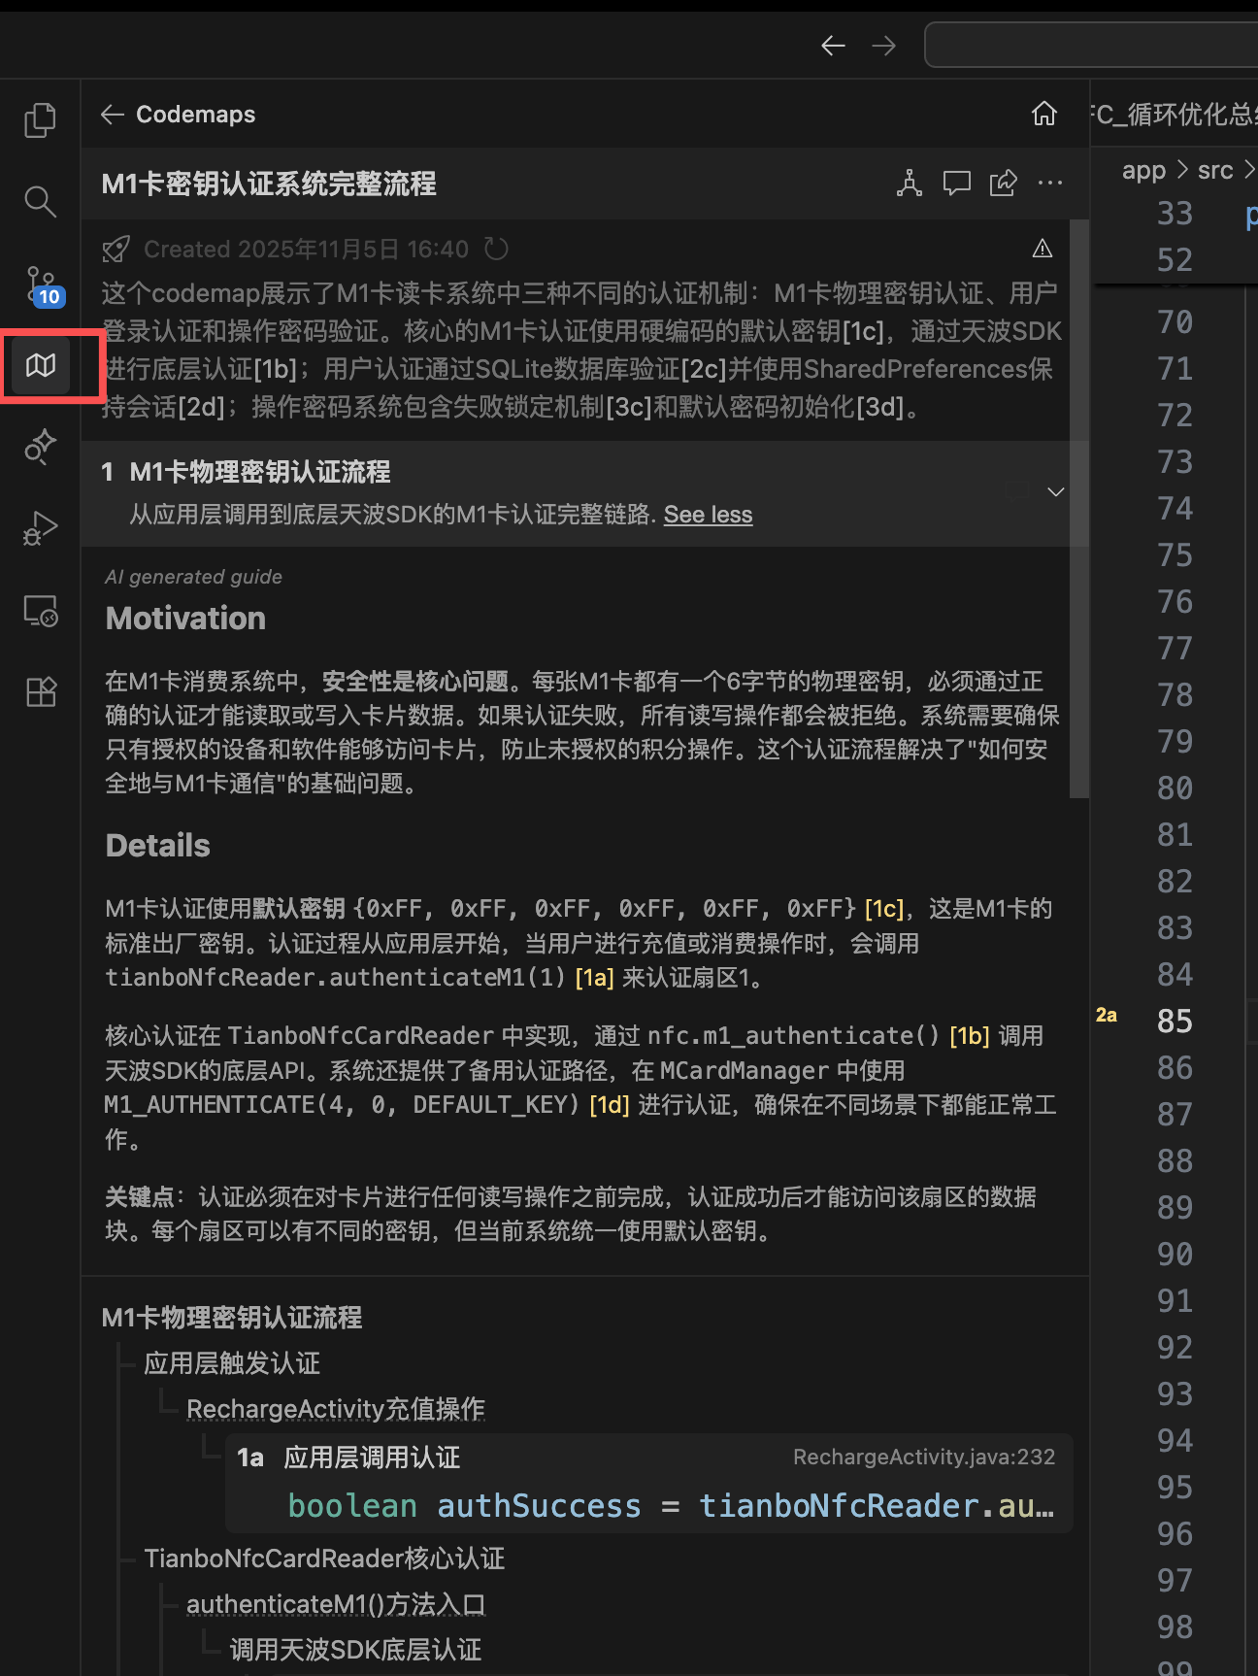The image size is (1258, 1676).
Task: Open the comment bubble icon
Action: click(956, 183)
